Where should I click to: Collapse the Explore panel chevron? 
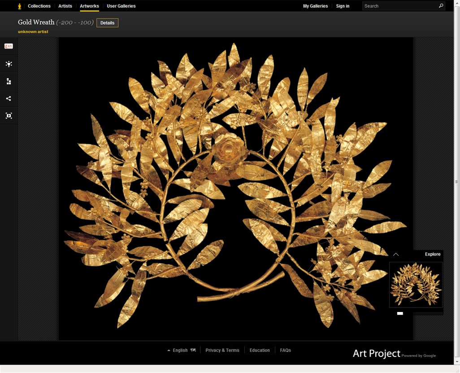[x=396, y=254]
